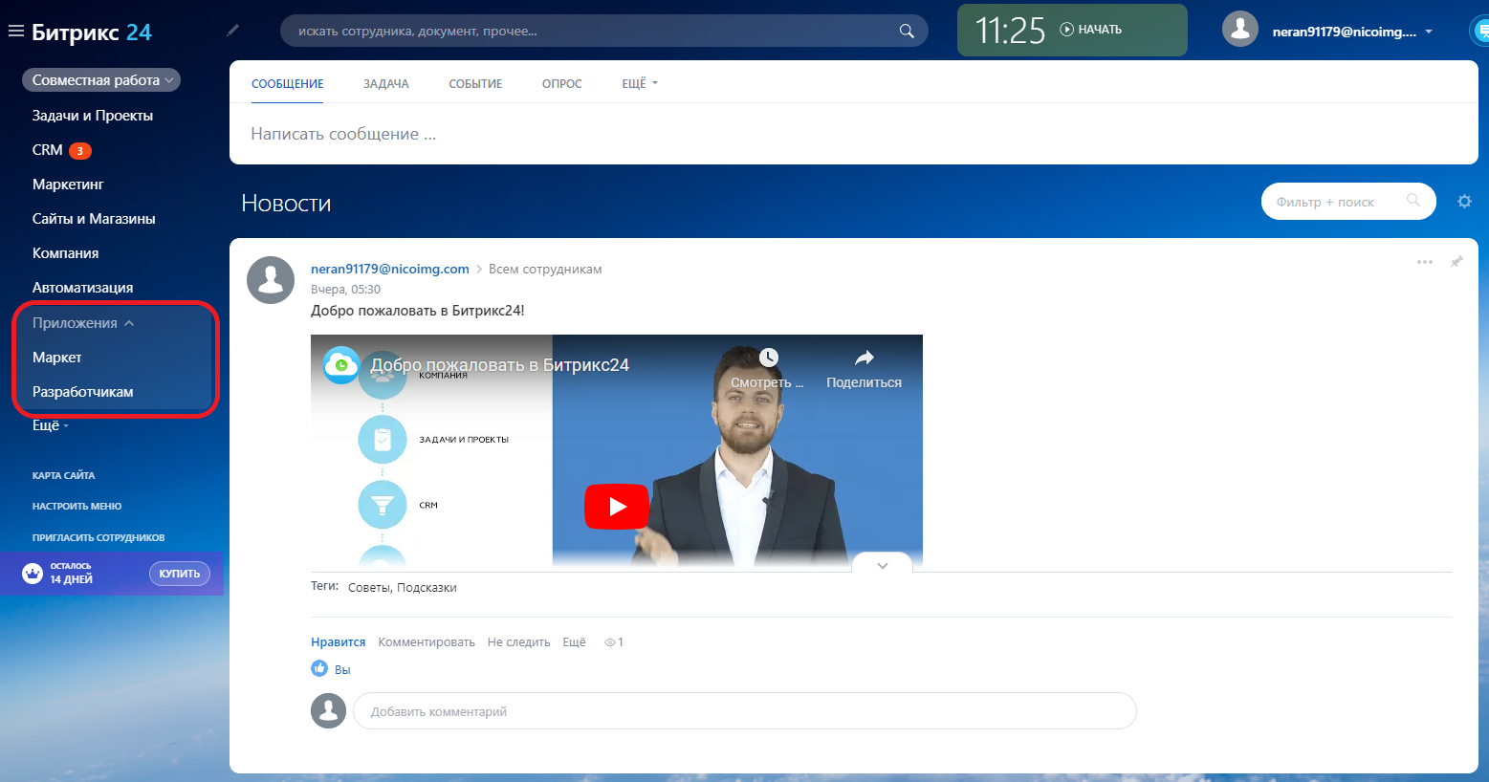Toggle the Нравится like on the post
The width and height of the screenshot is (1489, 782).
pyautogui.click(x=338, y=642)
